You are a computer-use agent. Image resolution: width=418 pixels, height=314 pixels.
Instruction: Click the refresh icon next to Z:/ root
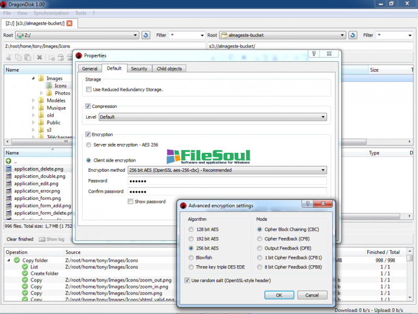tap(146, 35)
